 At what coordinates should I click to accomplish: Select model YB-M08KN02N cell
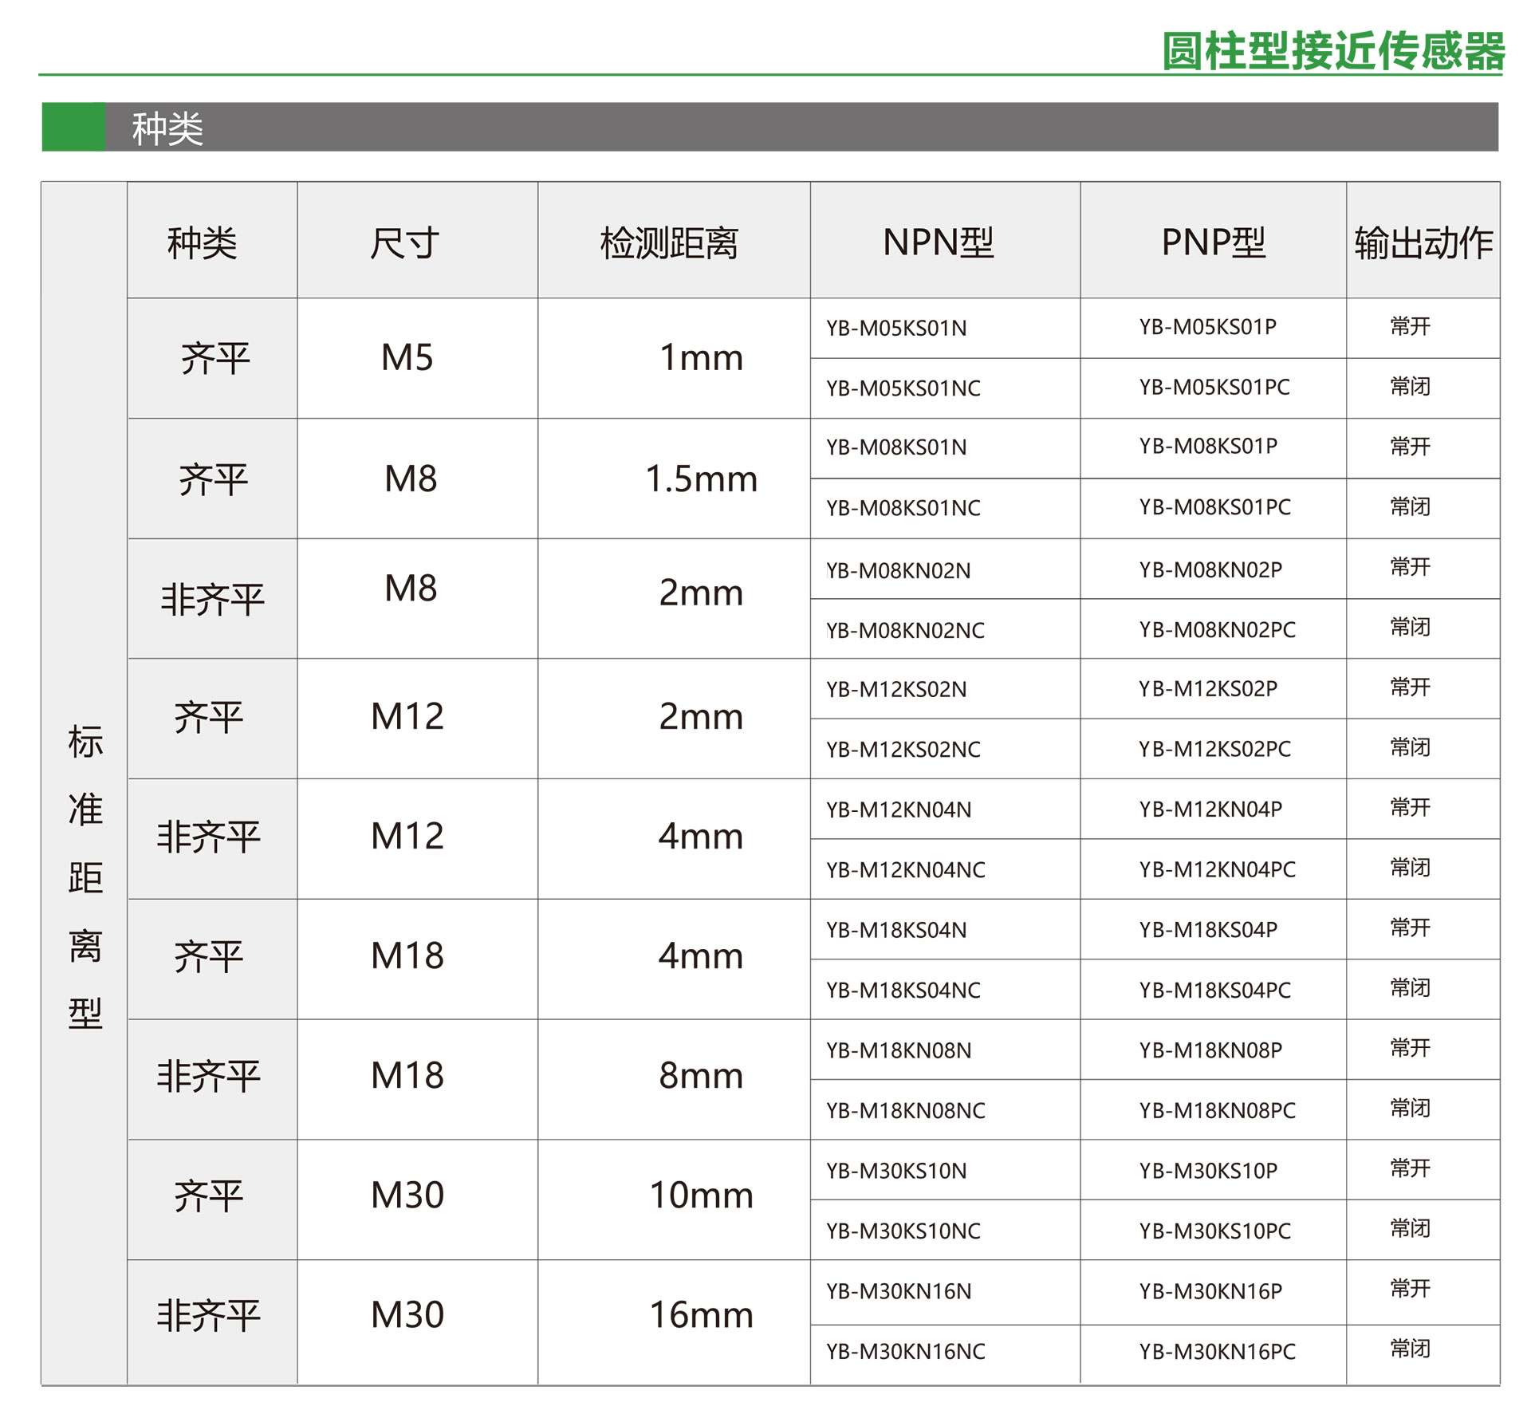coord(898,571)
